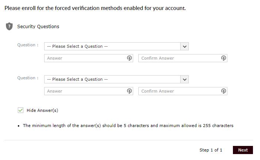Untick the Hide Answer(s) checkbox
Image resolution: width=260 pixels, height=160 pixels.
pyautogui.click(x=20, y=110)
